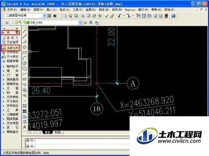
Task: Click the 当前比例 command
Action: 10,48
